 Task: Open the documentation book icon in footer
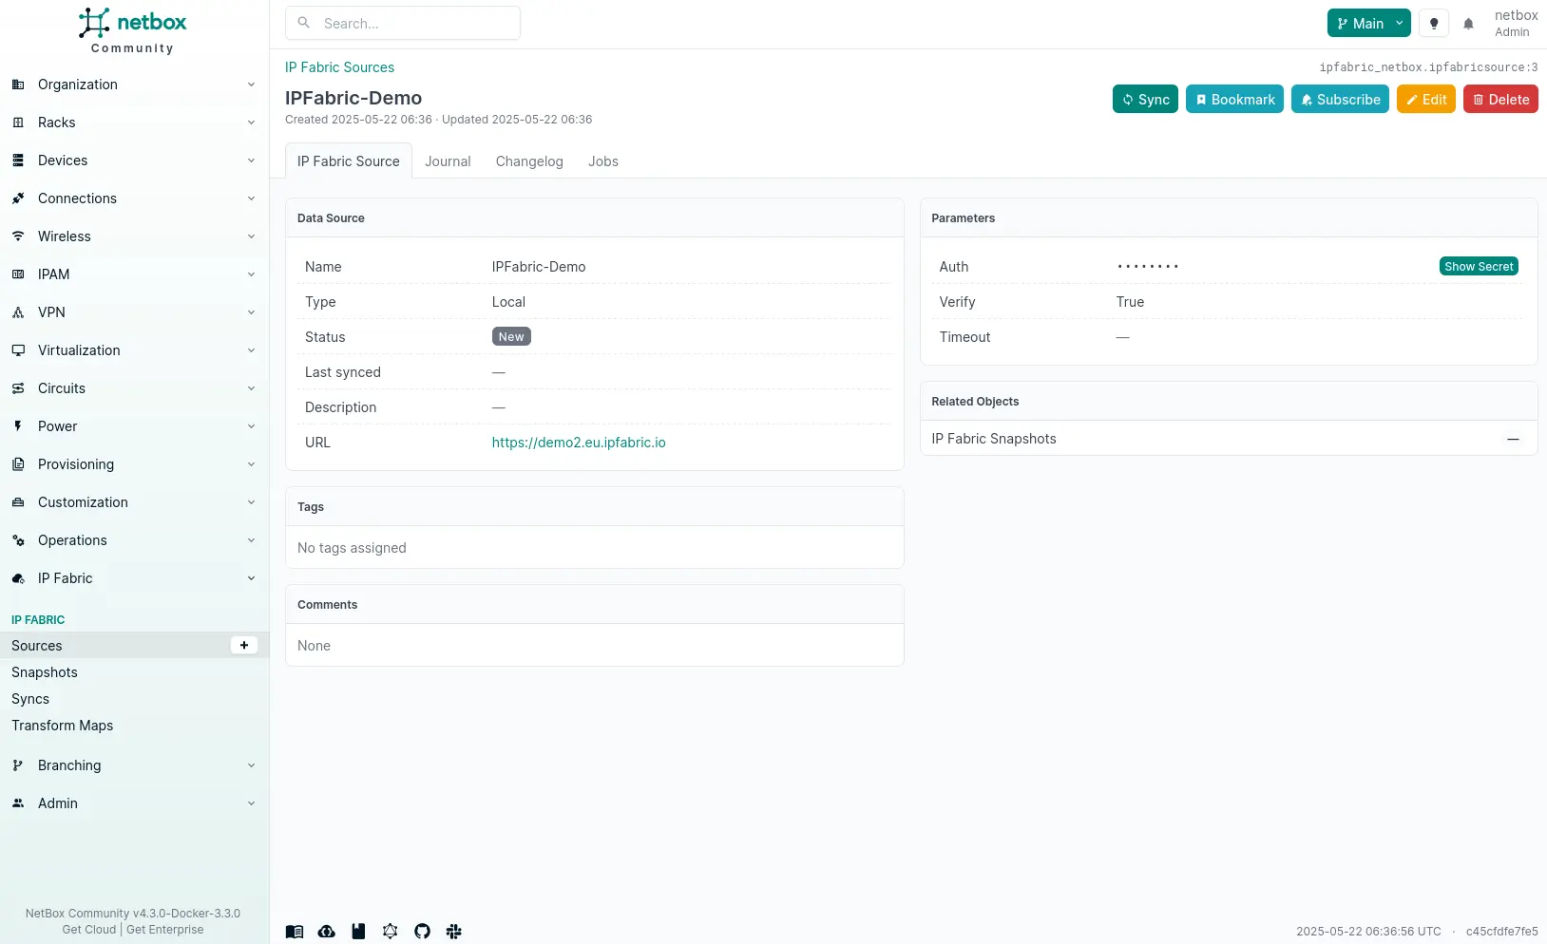[x=295, y=932]
